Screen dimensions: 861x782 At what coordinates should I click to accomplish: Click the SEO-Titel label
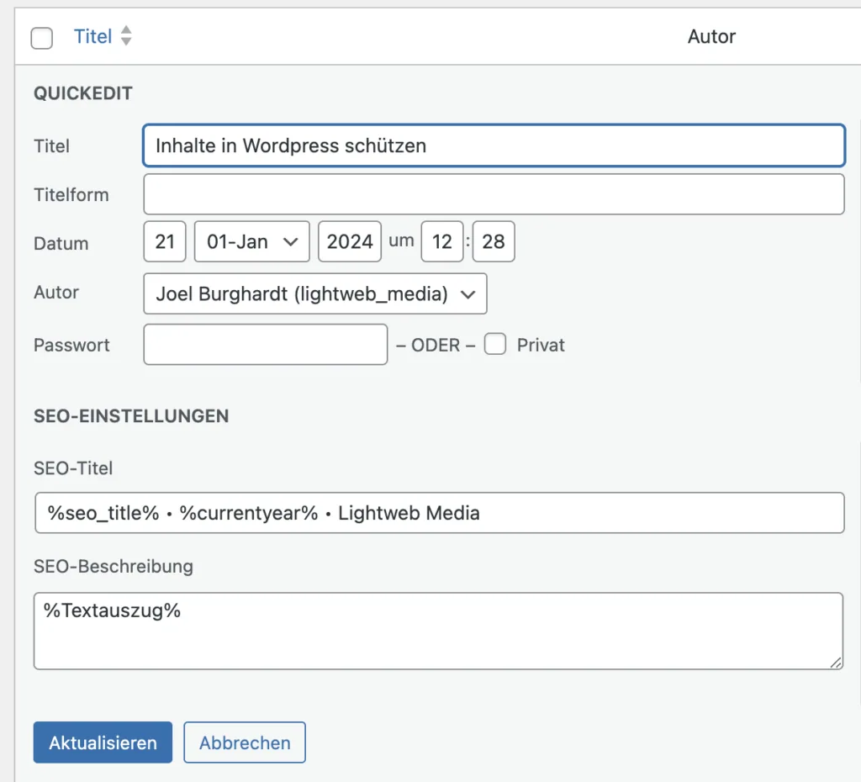(x=73, y=468)
